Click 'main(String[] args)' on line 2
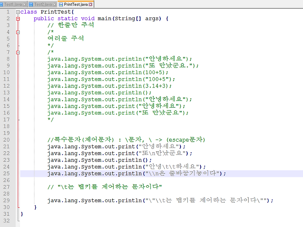Image resolution: width=303 pixels, height=227 pixels. pyautogui.click(x=129, y=18)
